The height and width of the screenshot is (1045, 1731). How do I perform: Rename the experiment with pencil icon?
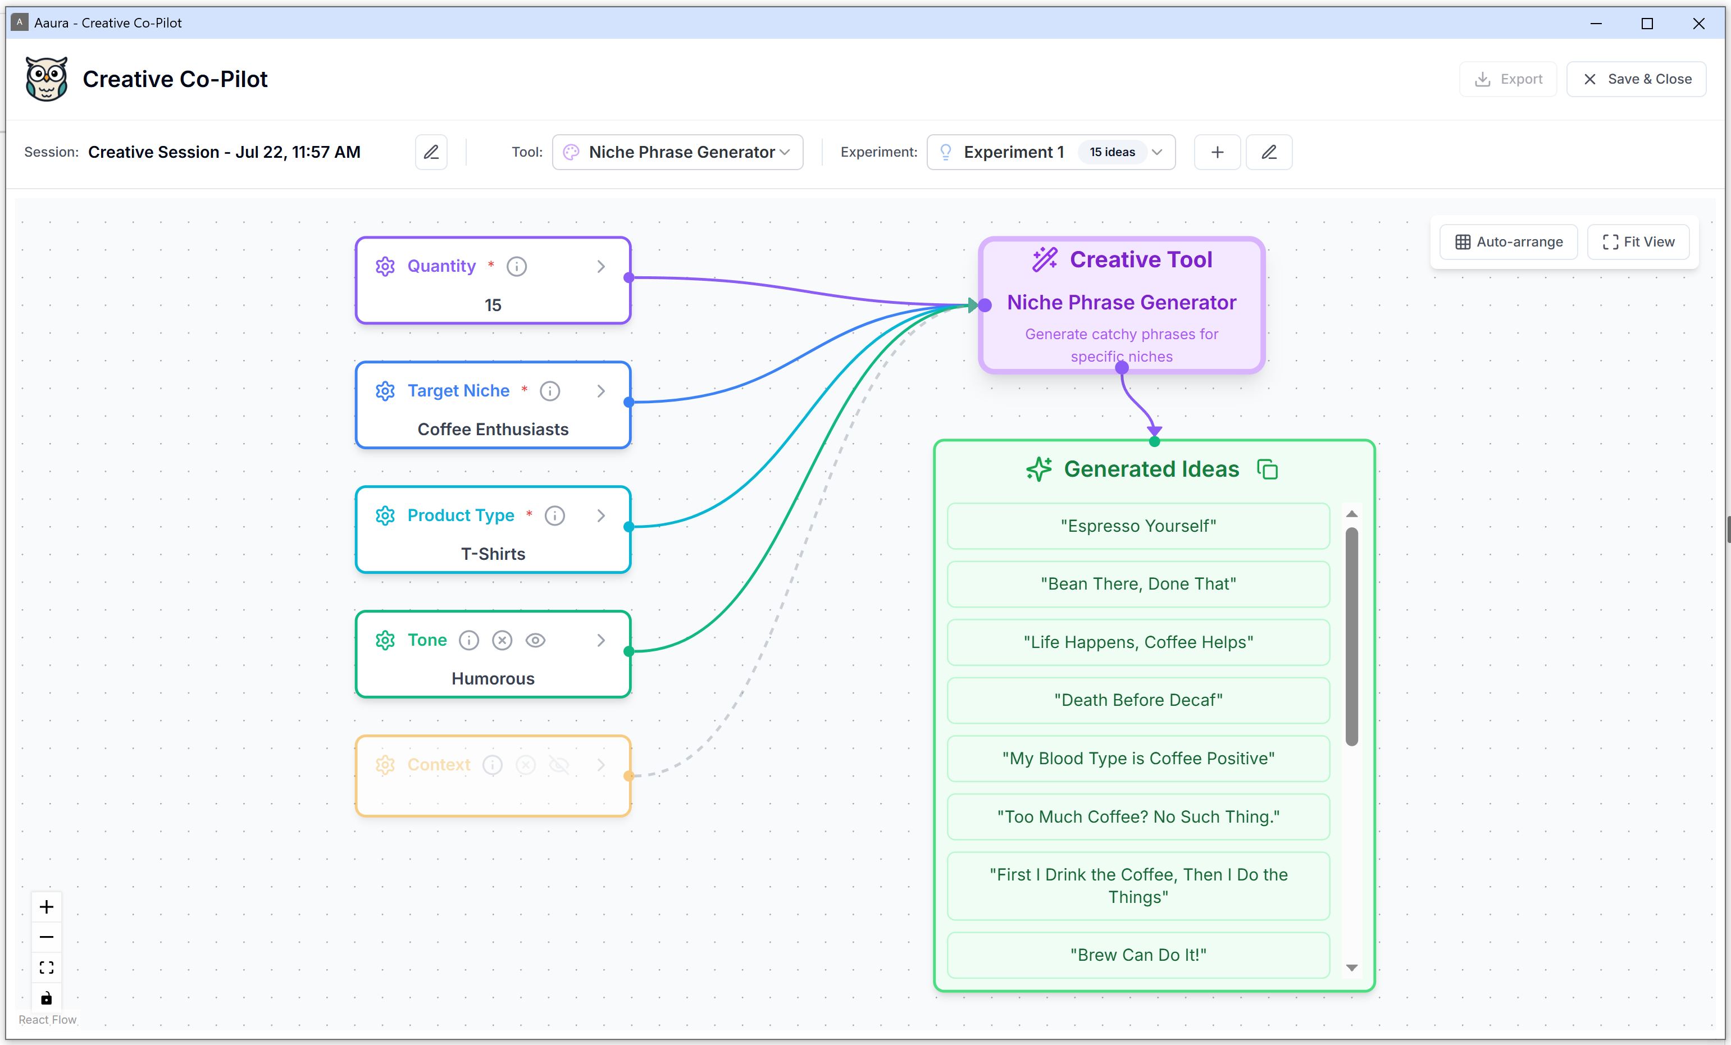pyautogui.click(x=1269, y=152)
